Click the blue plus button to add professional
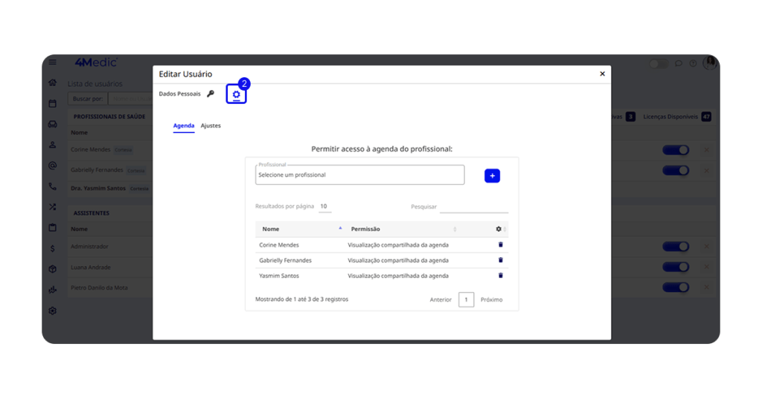The width and height of the screenshot is (762, 399). 492,175
